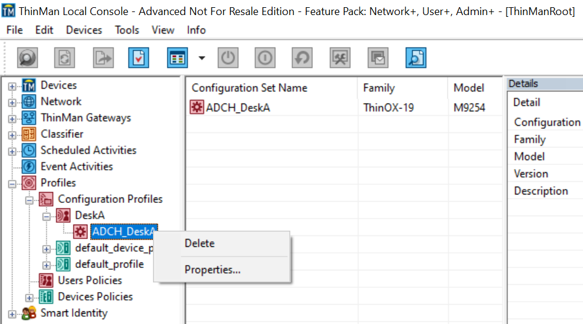583x324 pixels.
Task: Open the view dropdown arrow in toolbar
Action: (x=202, y=58)
